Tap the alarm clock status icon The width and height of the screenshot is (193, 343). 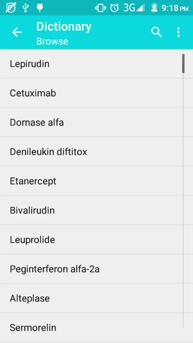click(115, 8)
